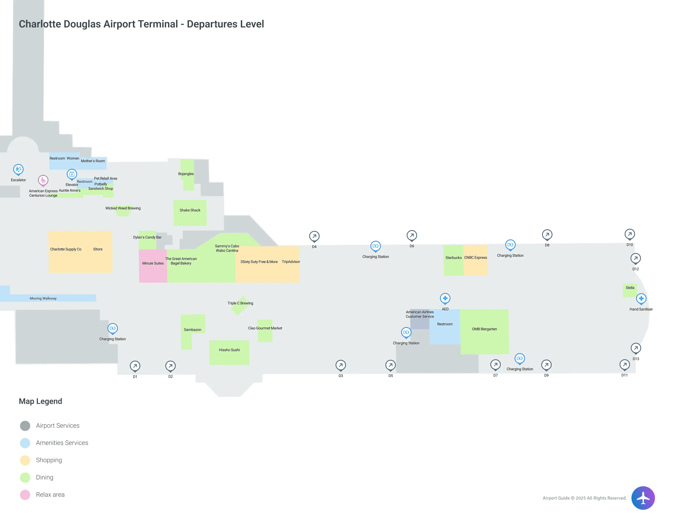The image size is (673, 520).
Task: Click the Airport Guide airplane logo
Action: [643, 498]
